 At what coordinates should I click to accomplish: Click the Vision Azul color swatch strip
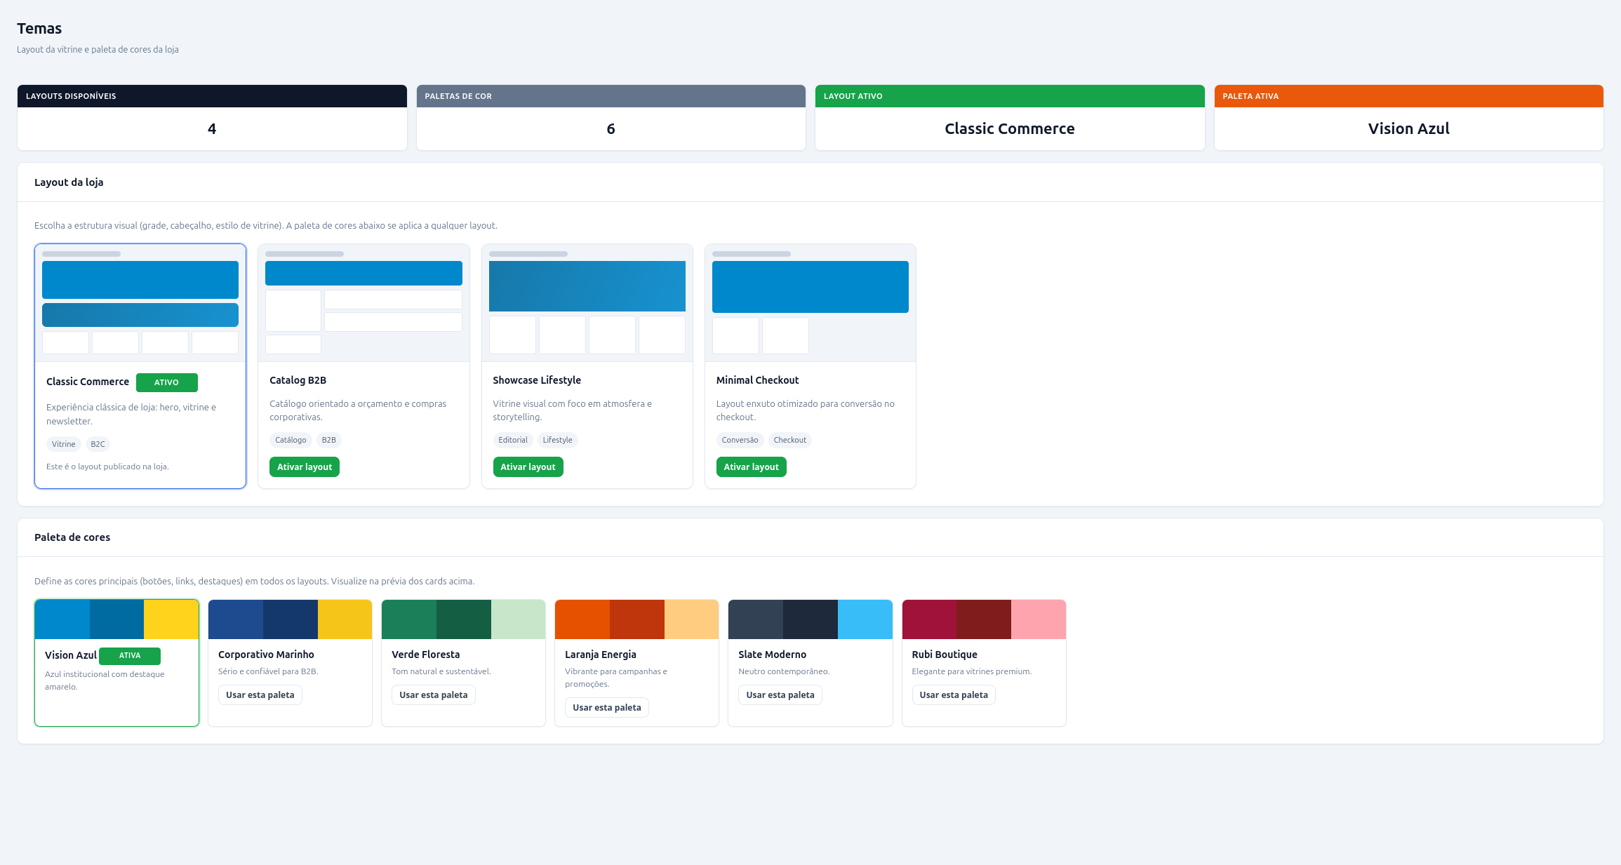tap(117, 619)
